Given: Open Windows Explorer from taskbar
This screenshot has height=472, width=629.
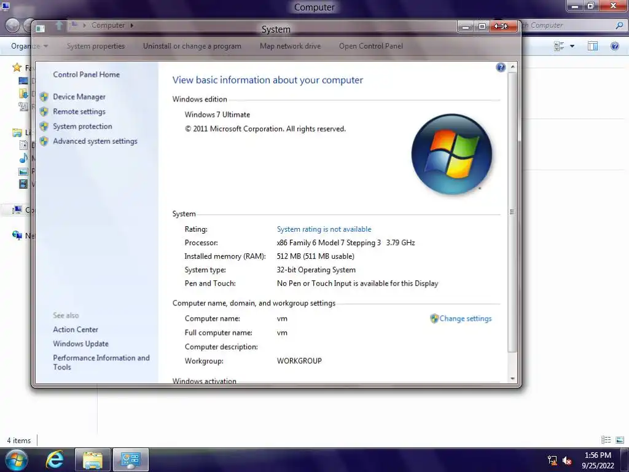Looking at the screenshot, I should coord(92,460).
